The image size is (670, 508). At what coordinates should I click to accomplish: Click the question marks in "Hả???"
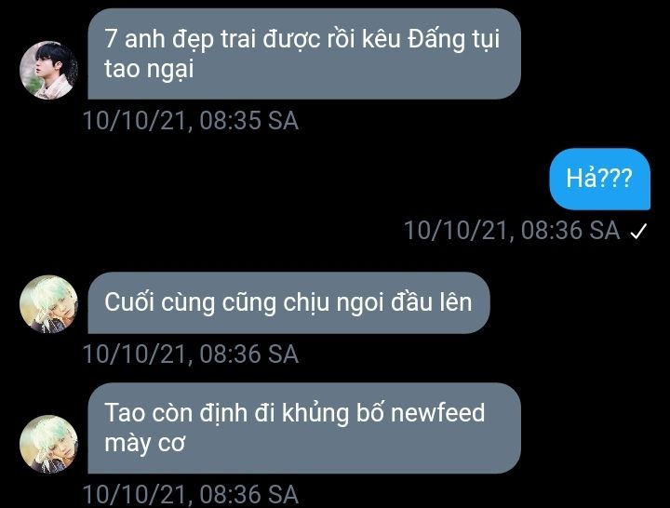[614, 178]
